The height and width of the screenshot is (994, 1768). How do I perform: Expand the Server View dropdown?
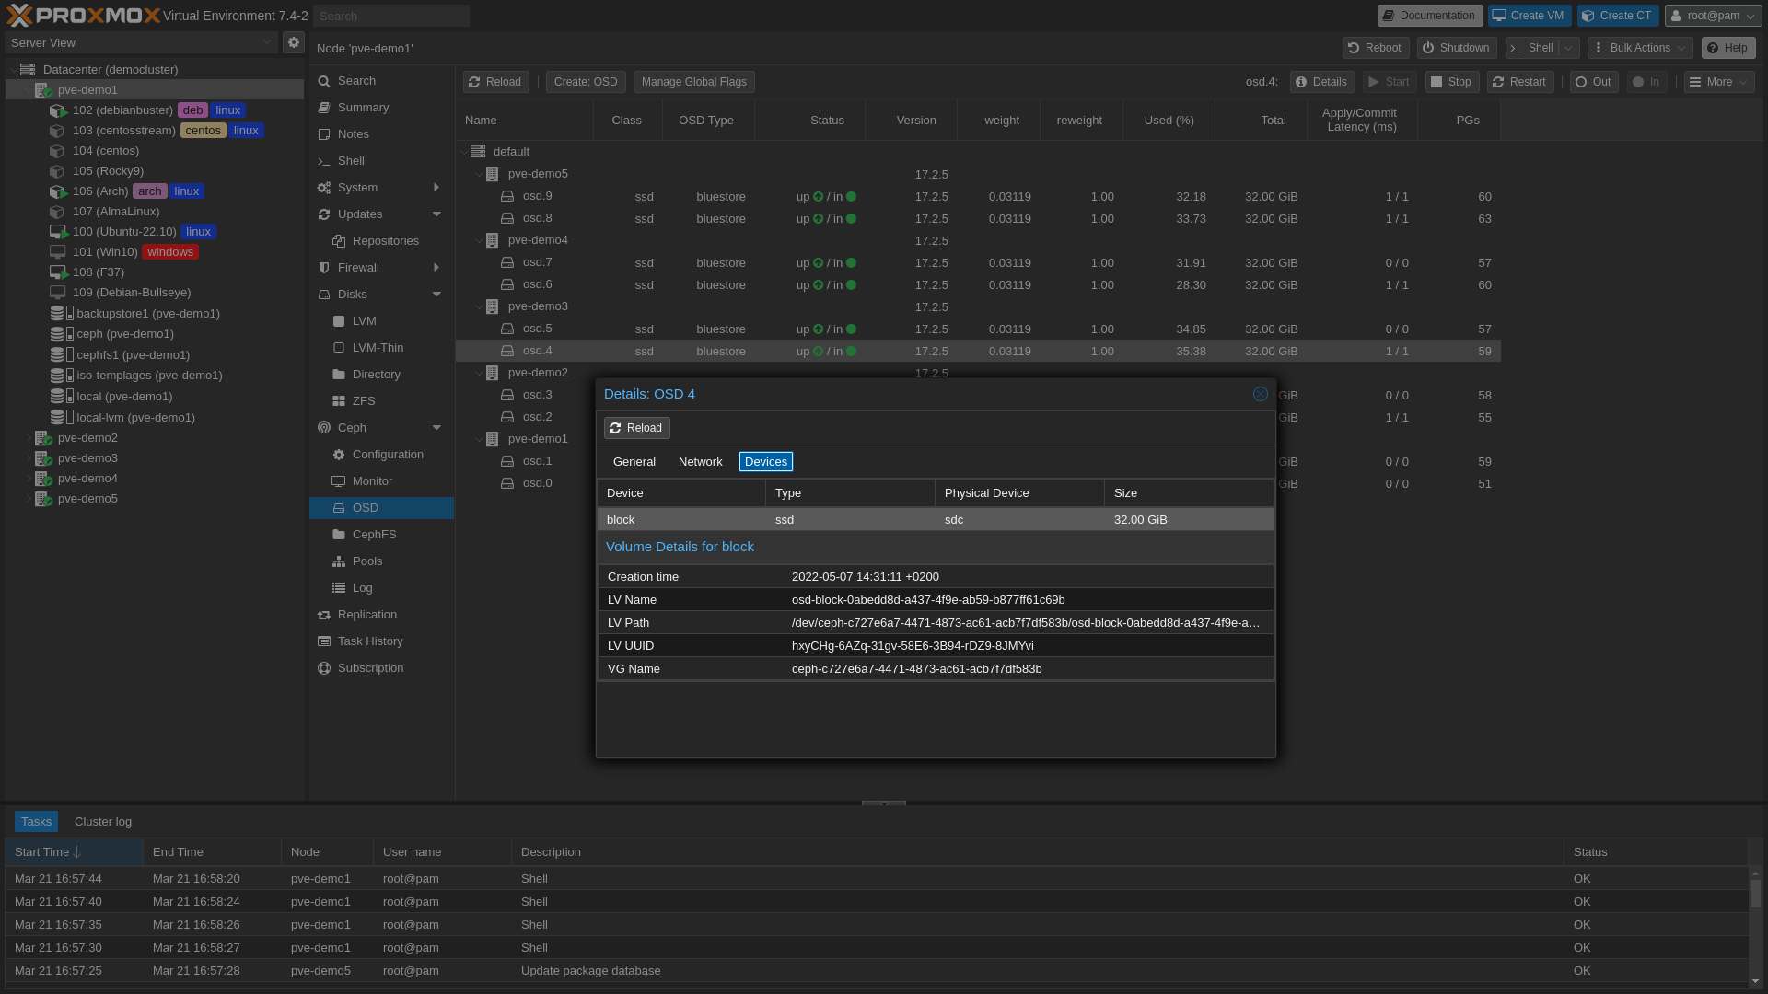(x=266, y=42)
